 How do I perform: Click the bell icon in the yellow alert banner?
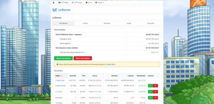pos(57,64)
